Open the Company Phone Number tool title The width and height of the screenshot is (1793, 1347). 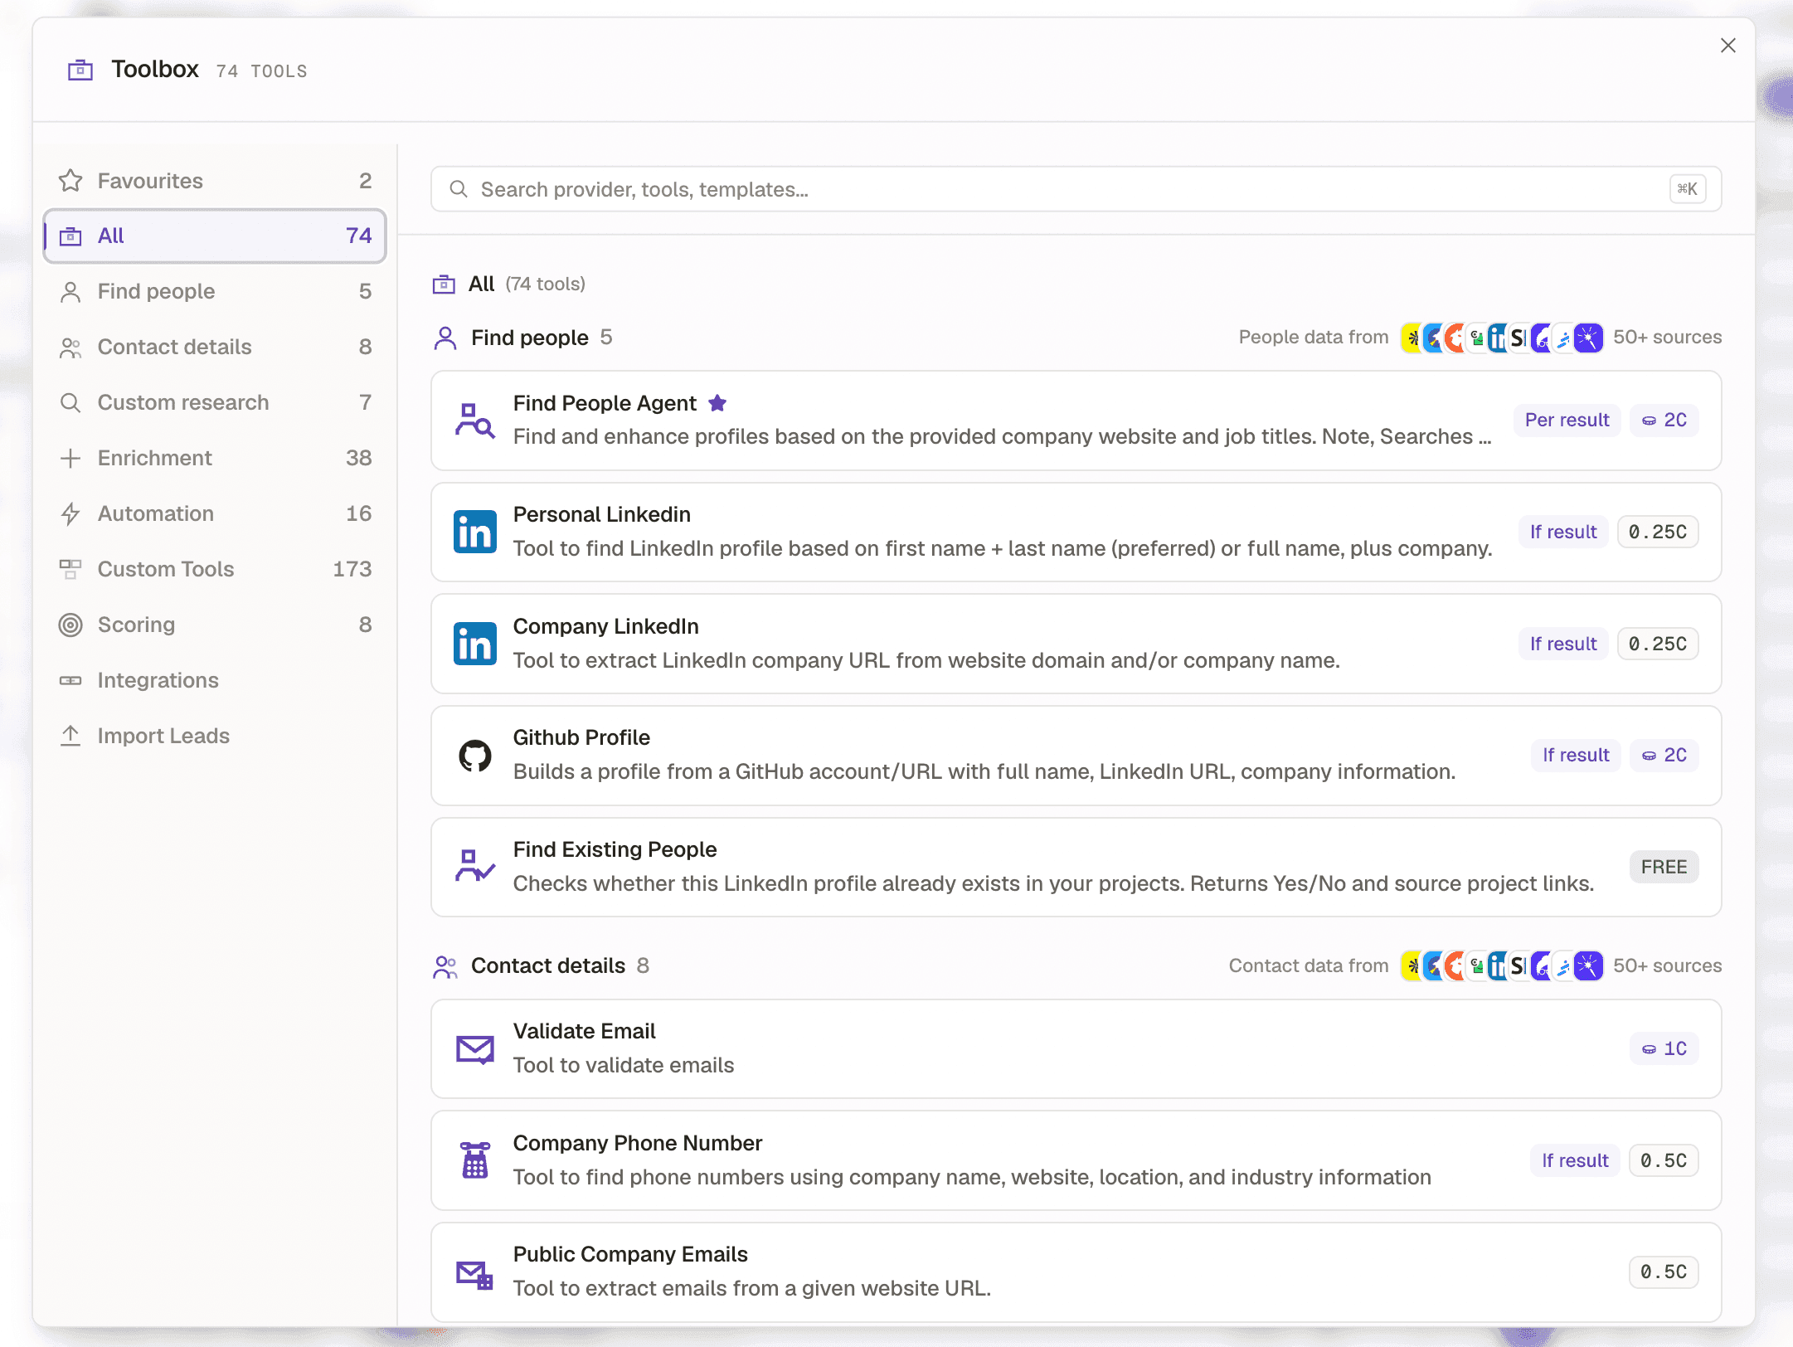[x=637, y=1143]
